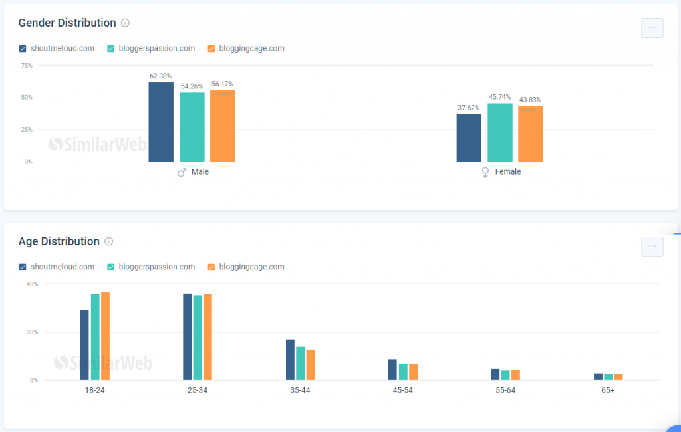Click the 45-54 age group label

coord(402,390)
